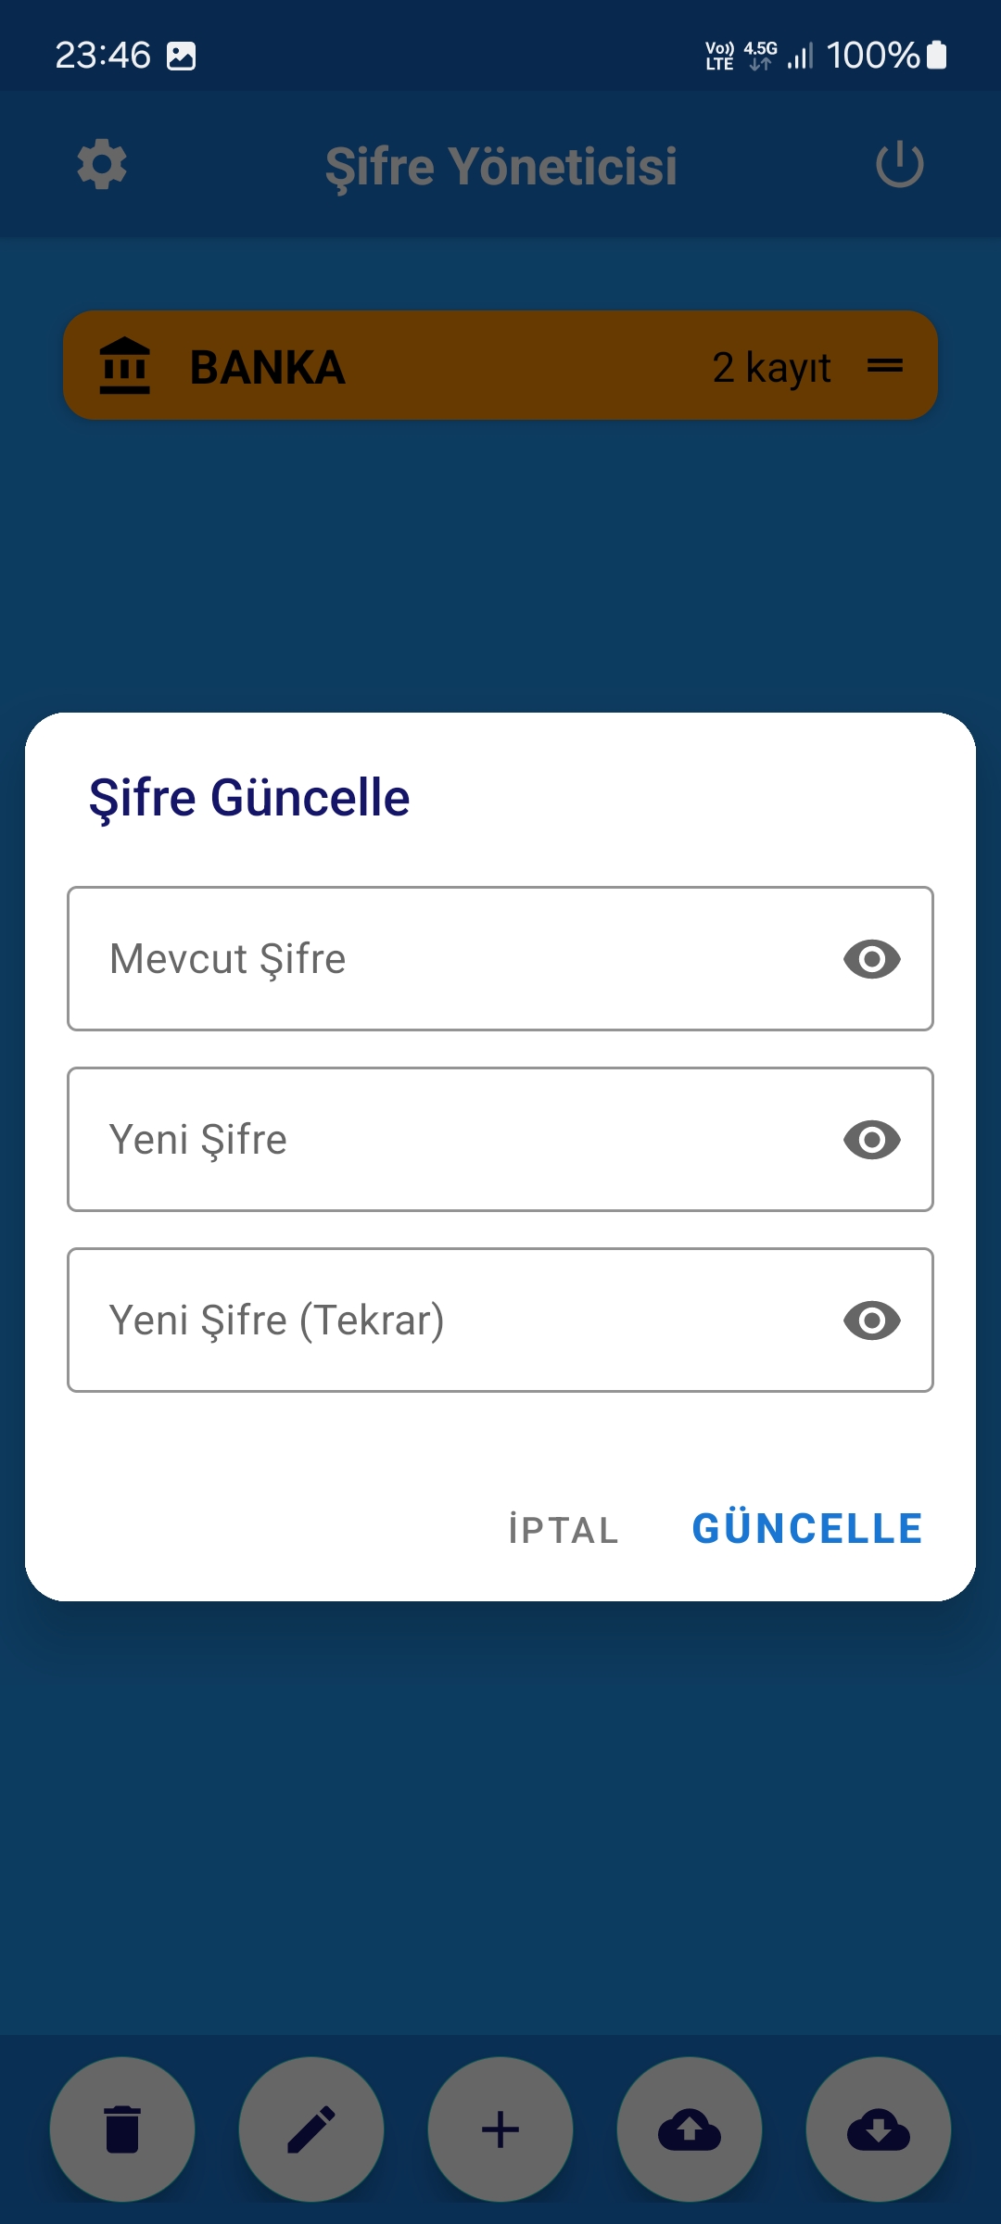Image resolution: width=1001 pixels, height=2224 pixels.
Task: Focus the Mevcut Şifre input field
Action: 445,959
